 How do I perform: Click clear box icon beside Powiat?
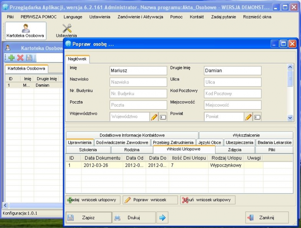click(257, 117)
